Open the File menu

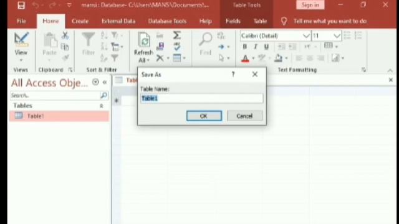coord(21,21)
